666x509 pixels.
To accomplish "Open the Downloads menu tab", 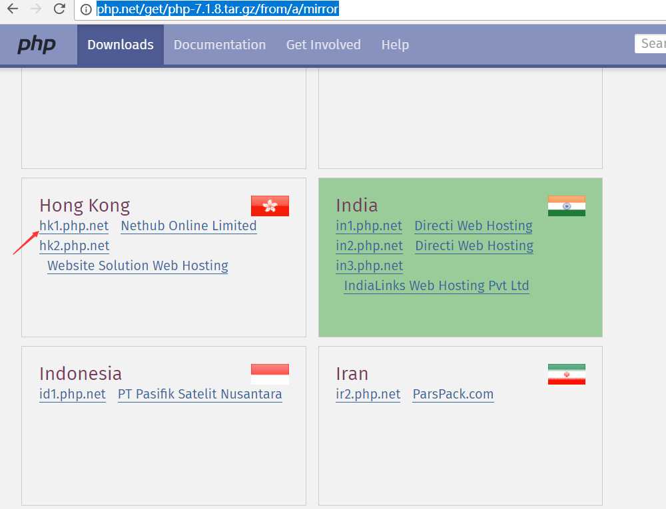I will coord(121,45).
